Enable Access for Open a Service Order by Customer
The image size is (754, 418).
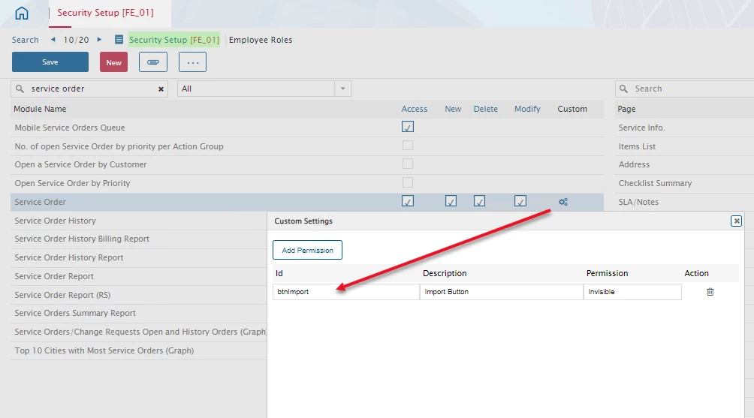tap(408, 164)
